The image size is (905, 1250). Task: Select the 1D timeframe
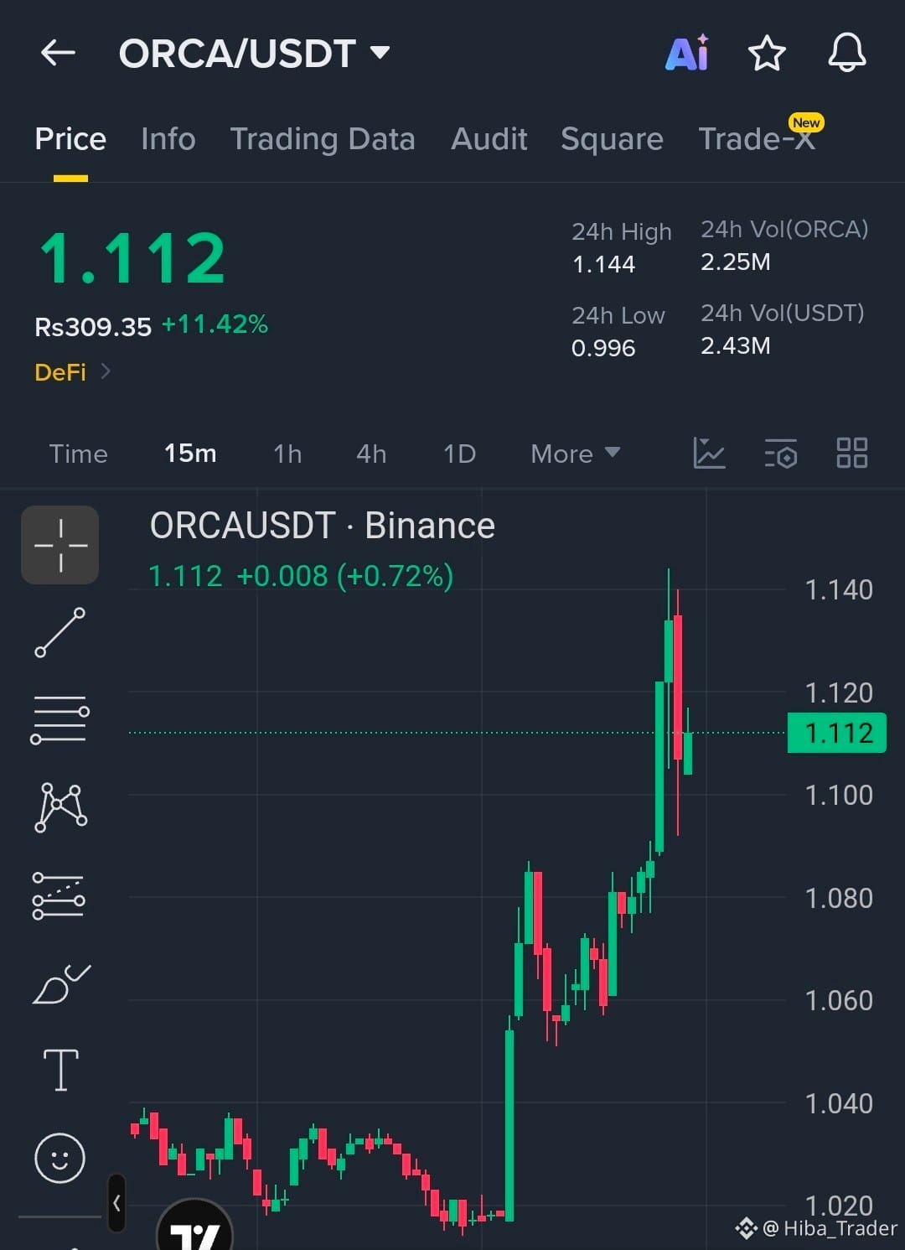point(459,454)
